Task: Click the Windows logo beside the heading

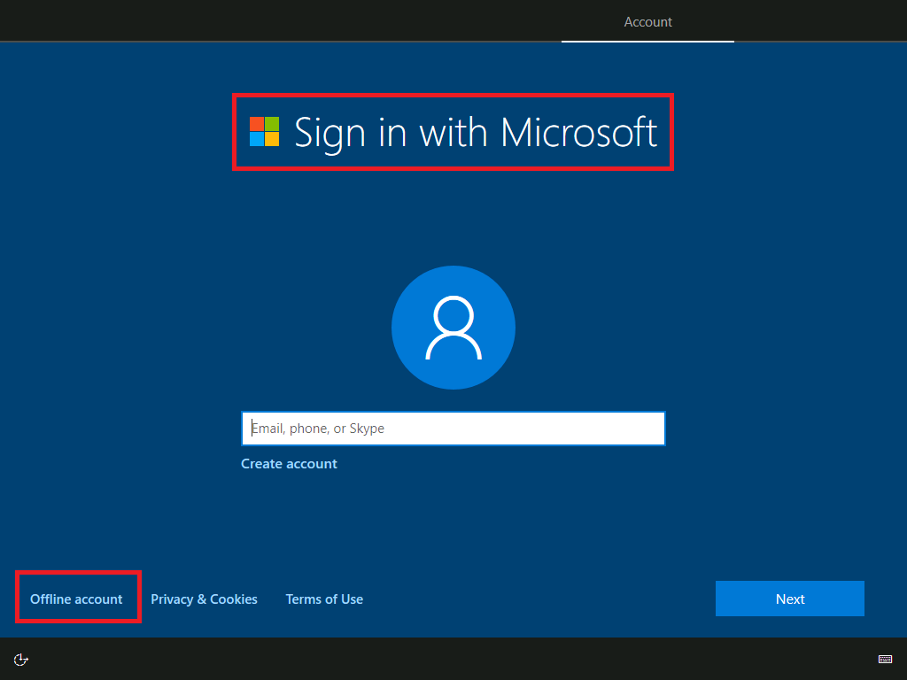Action: pyautogui.click(x=266, y=131)
